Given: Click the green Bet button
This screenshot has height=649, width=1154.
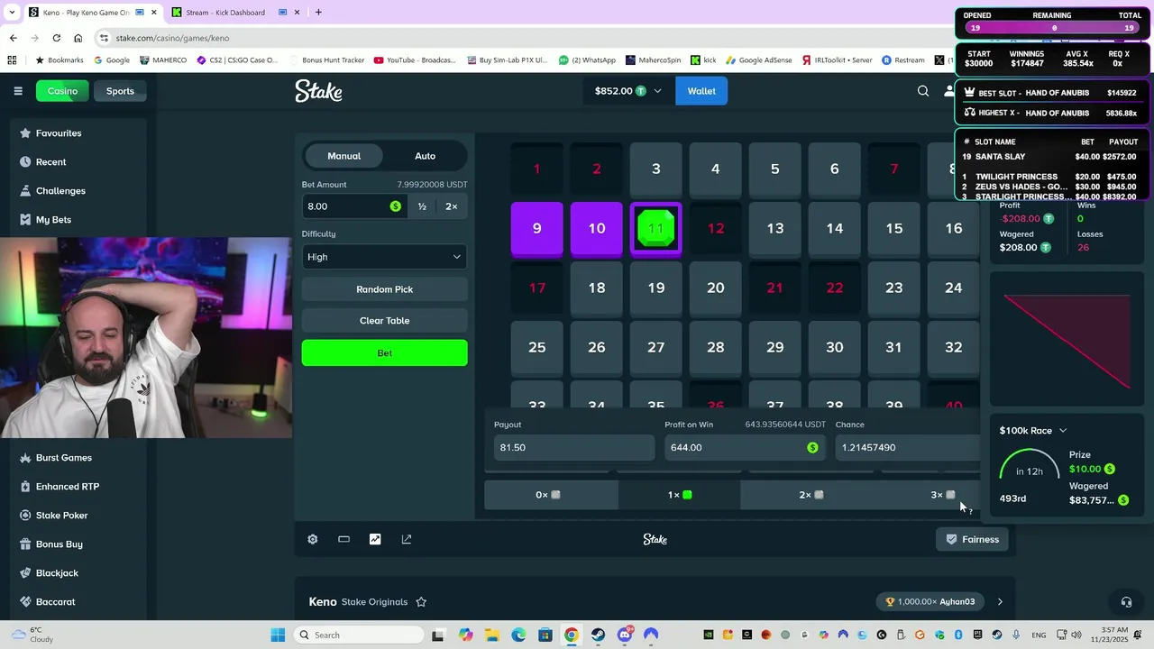Looking at the screenshot, I should (x=384, y=352).
